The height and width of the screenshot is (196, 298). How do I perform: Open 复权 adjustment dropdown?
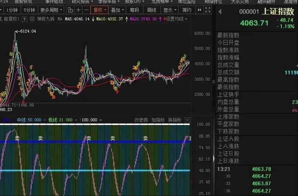100,10
